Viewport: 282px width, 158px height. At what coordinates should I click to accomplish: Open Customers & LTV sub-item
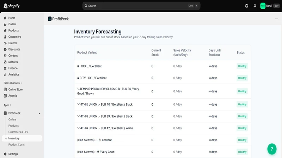point(18,132)
